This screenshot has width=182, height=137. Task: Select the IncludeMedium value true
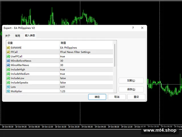click(63, 74)
